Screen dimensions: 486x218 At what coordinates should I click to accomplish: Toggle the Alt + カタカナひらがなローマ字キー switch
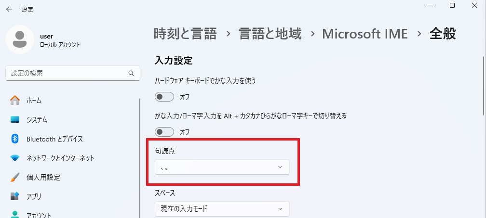(x=164, y=132)
